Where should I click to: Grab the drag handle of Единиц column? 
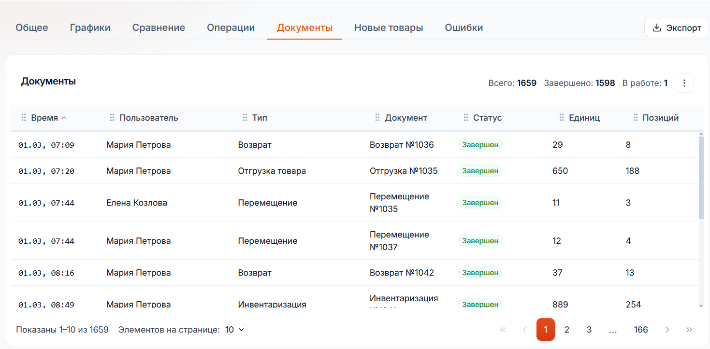(562, 118)
